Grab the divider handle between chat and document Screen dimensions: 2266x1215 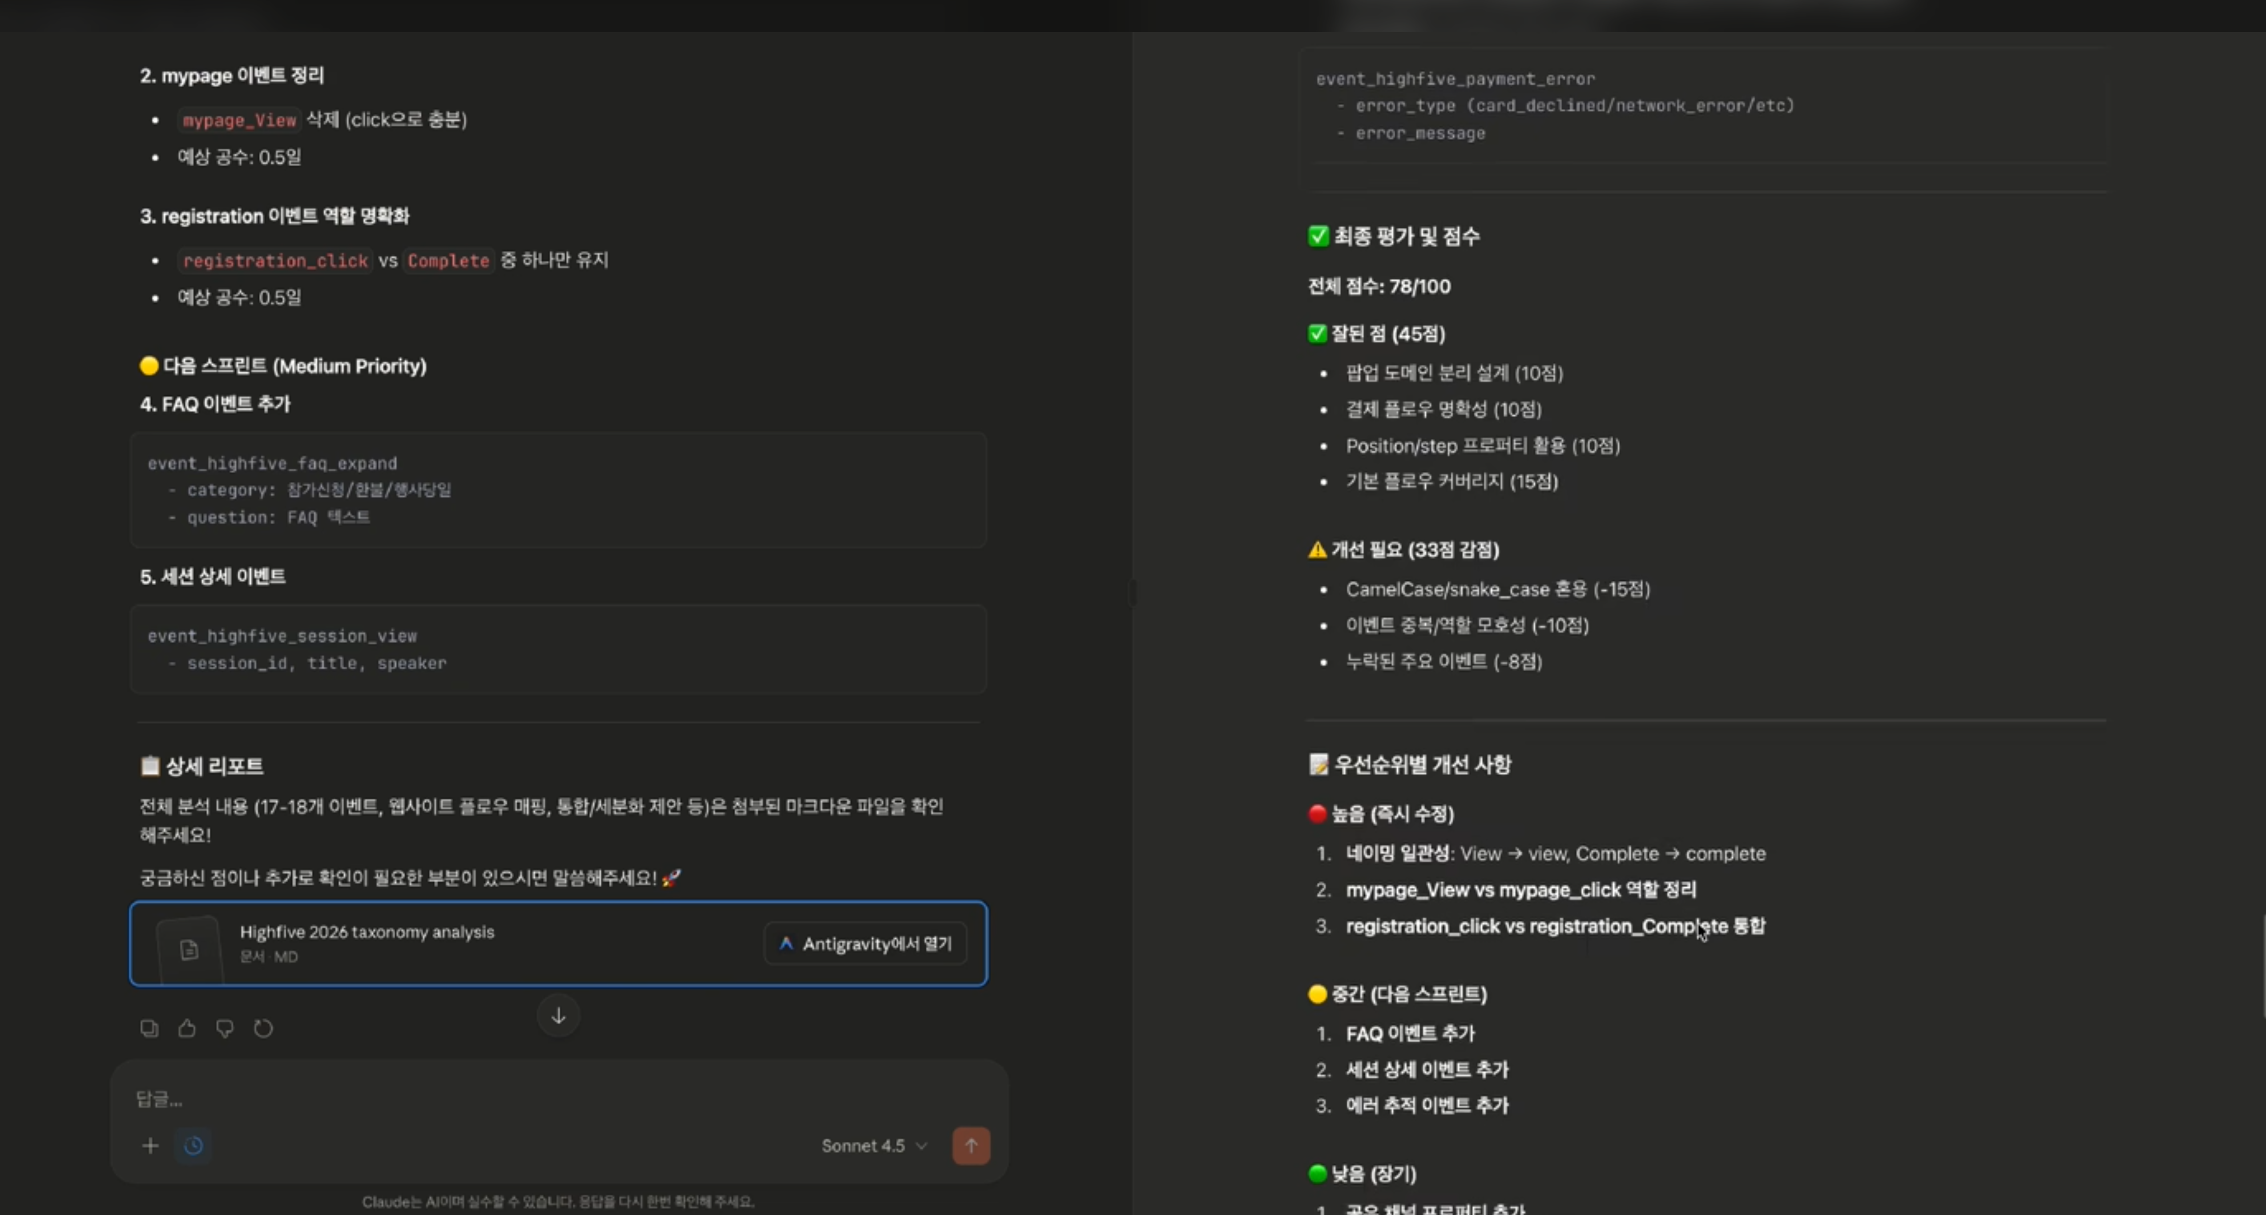click(x=1132, y=593)
